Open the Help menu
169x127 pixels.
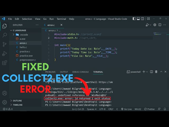pyautogui.click(x=72, y=19)
